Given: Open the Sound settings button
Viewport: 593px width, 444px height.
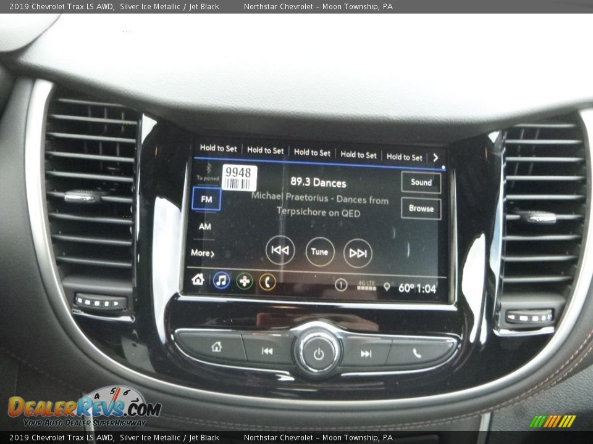Looking at the screenshot, I should (x=421, y=183).
